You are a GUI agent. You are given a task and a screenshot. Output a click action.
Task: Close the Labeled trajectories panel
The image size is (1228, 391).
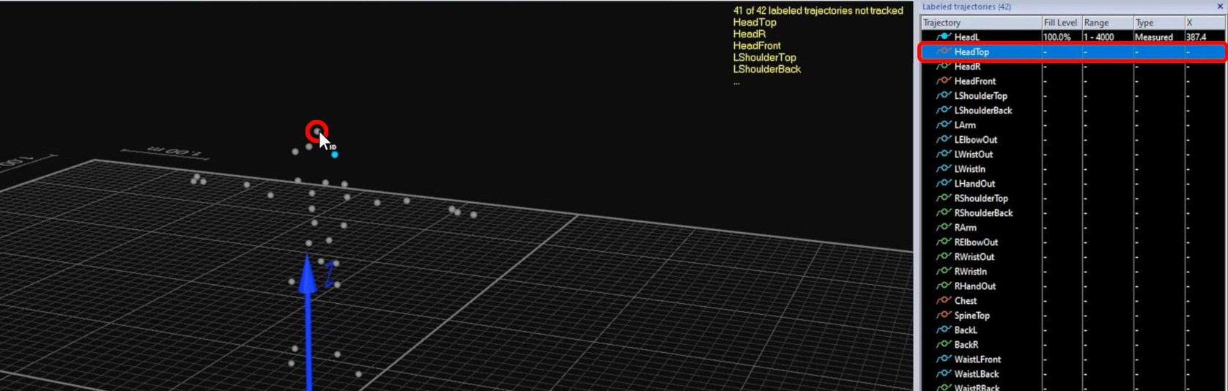click(1220, 7)
